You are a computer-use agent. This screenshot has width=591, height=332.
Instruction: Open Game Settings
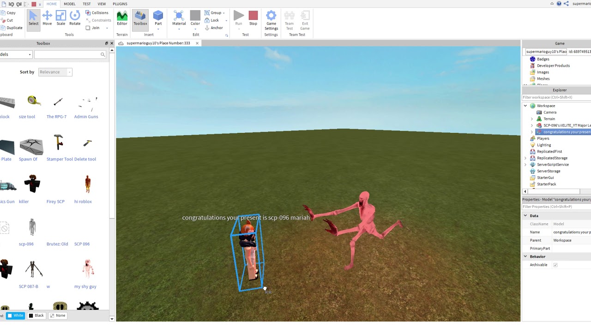(x=271, y=20)
